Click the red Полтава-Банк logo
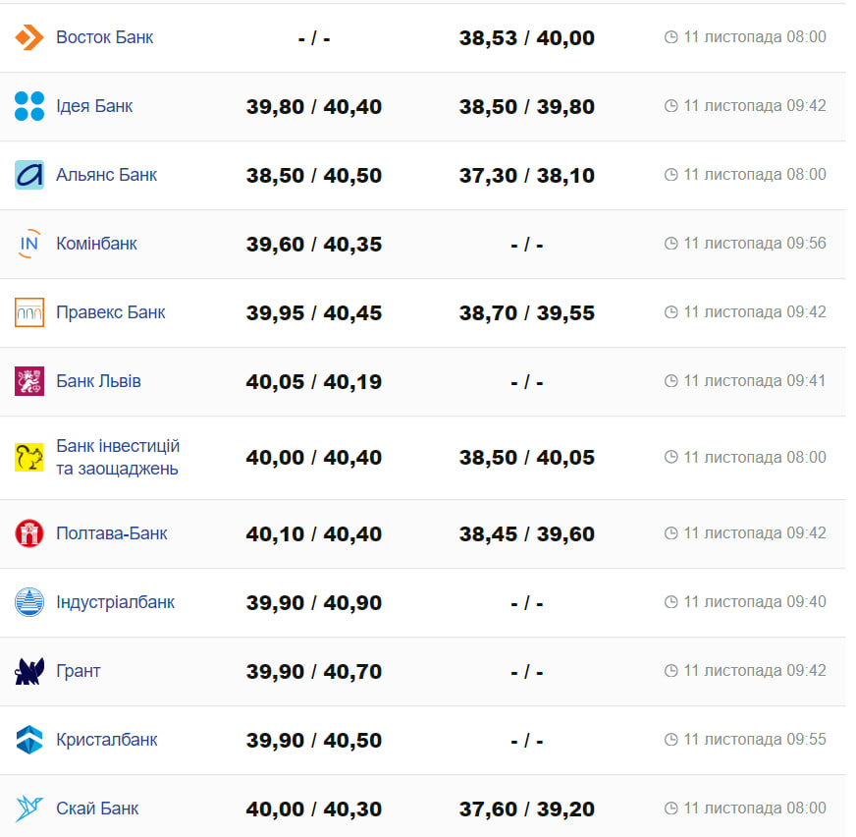This screenshot has width=856, height=837. coord(29,533)
